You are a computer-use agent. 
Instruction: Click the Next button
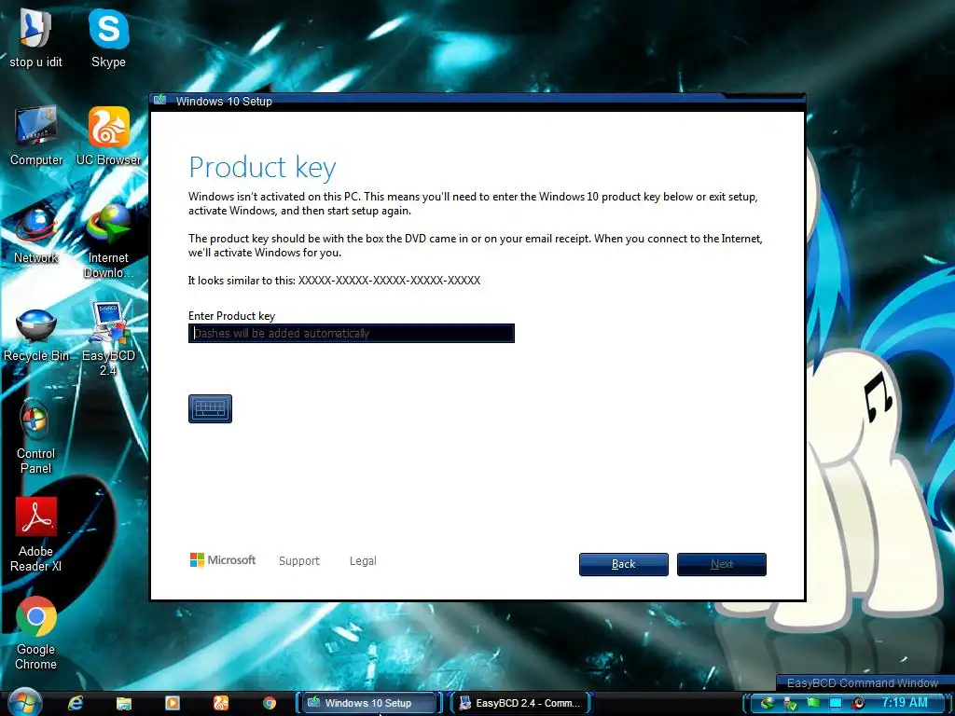tap(722, 564)
